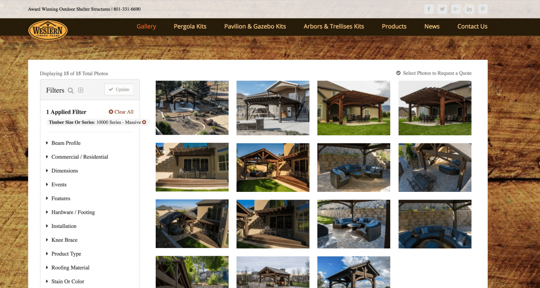Image resolution: width=540 pixels, height=288 pixels.
Task: Open middle bottom-row photo of pavilion with fireplace
Action: (273, 272)
